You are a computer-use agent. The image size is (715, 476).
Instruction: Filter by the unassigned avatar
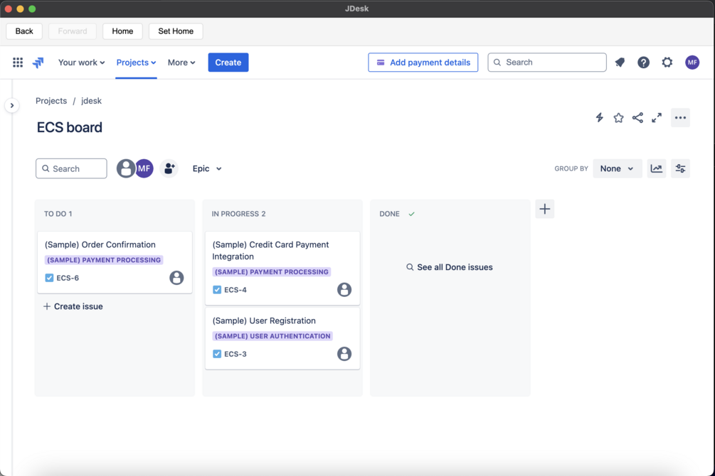[x=125, y=168]
